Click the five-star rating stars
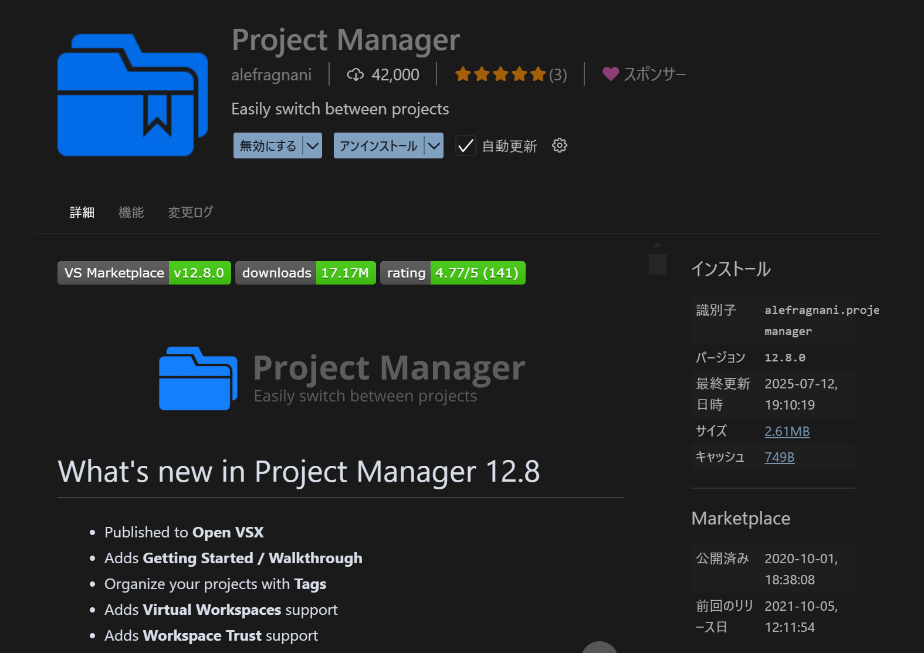 point(500,75)
